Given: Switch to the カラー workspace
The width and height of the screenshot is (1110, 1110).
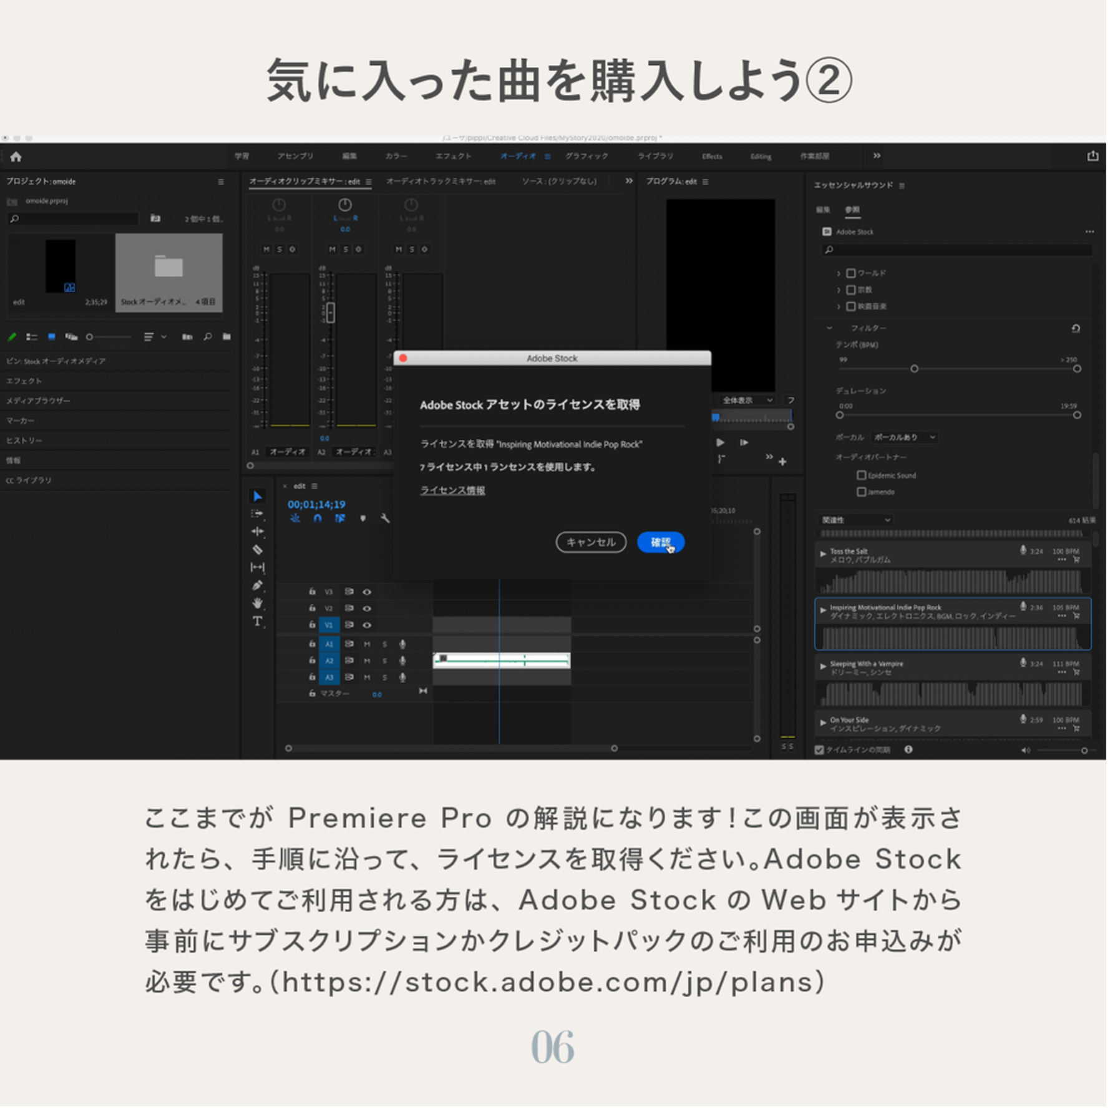Looking at the screenshot, I should (x=397, y=157).
